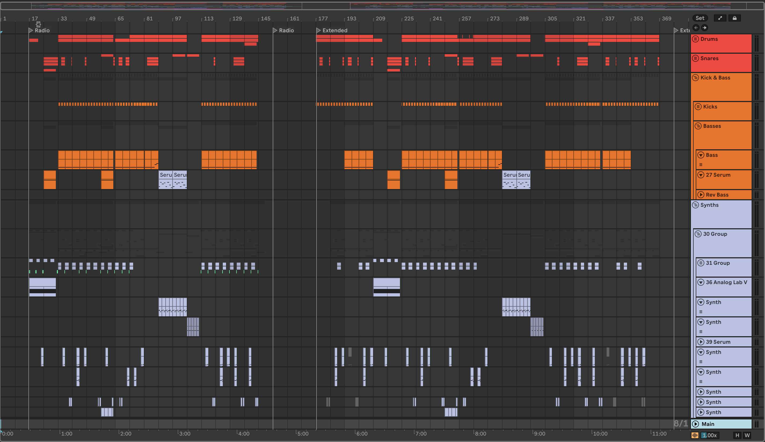Click 1:00 on the bottom time ruler
Screen dimensions: 765x442
tap(67, 433)
